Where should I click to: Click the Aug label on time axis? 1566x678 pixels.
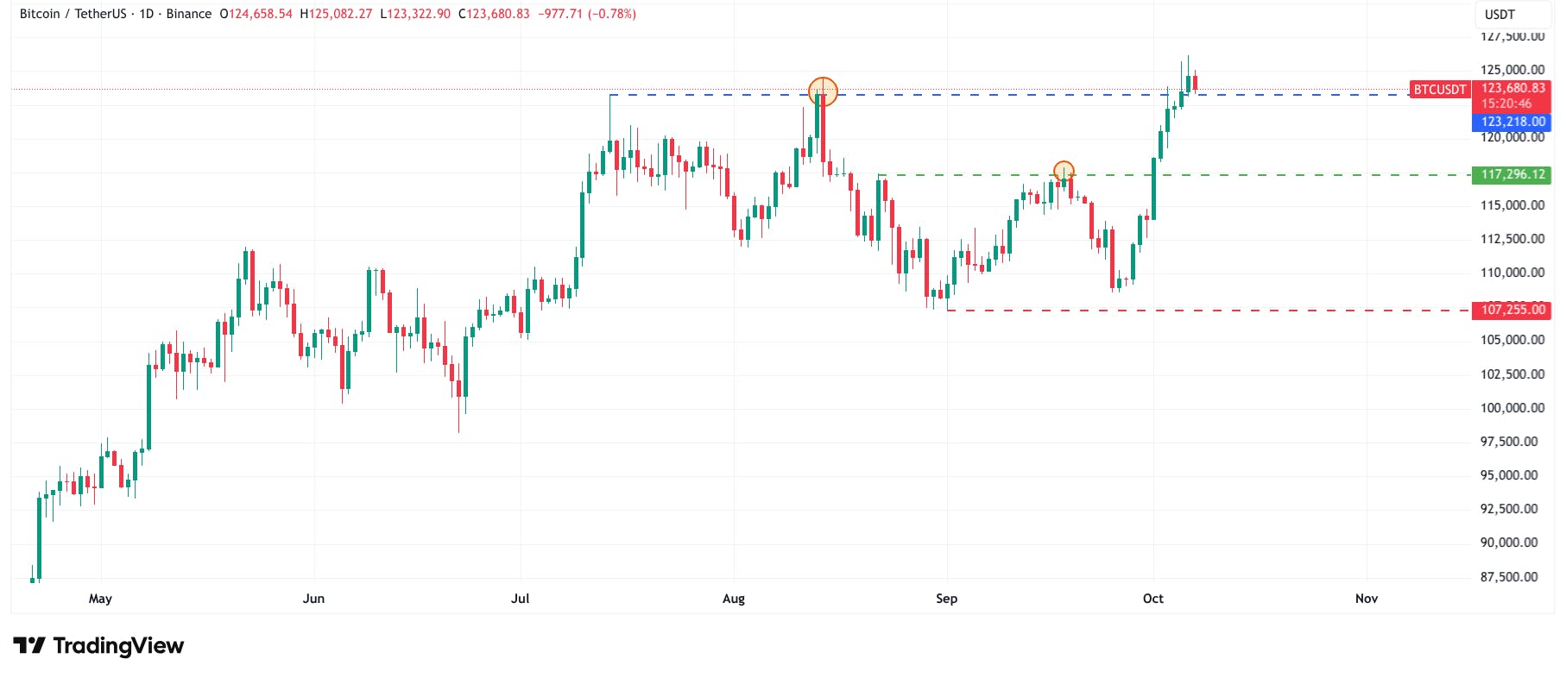(733, 599)
